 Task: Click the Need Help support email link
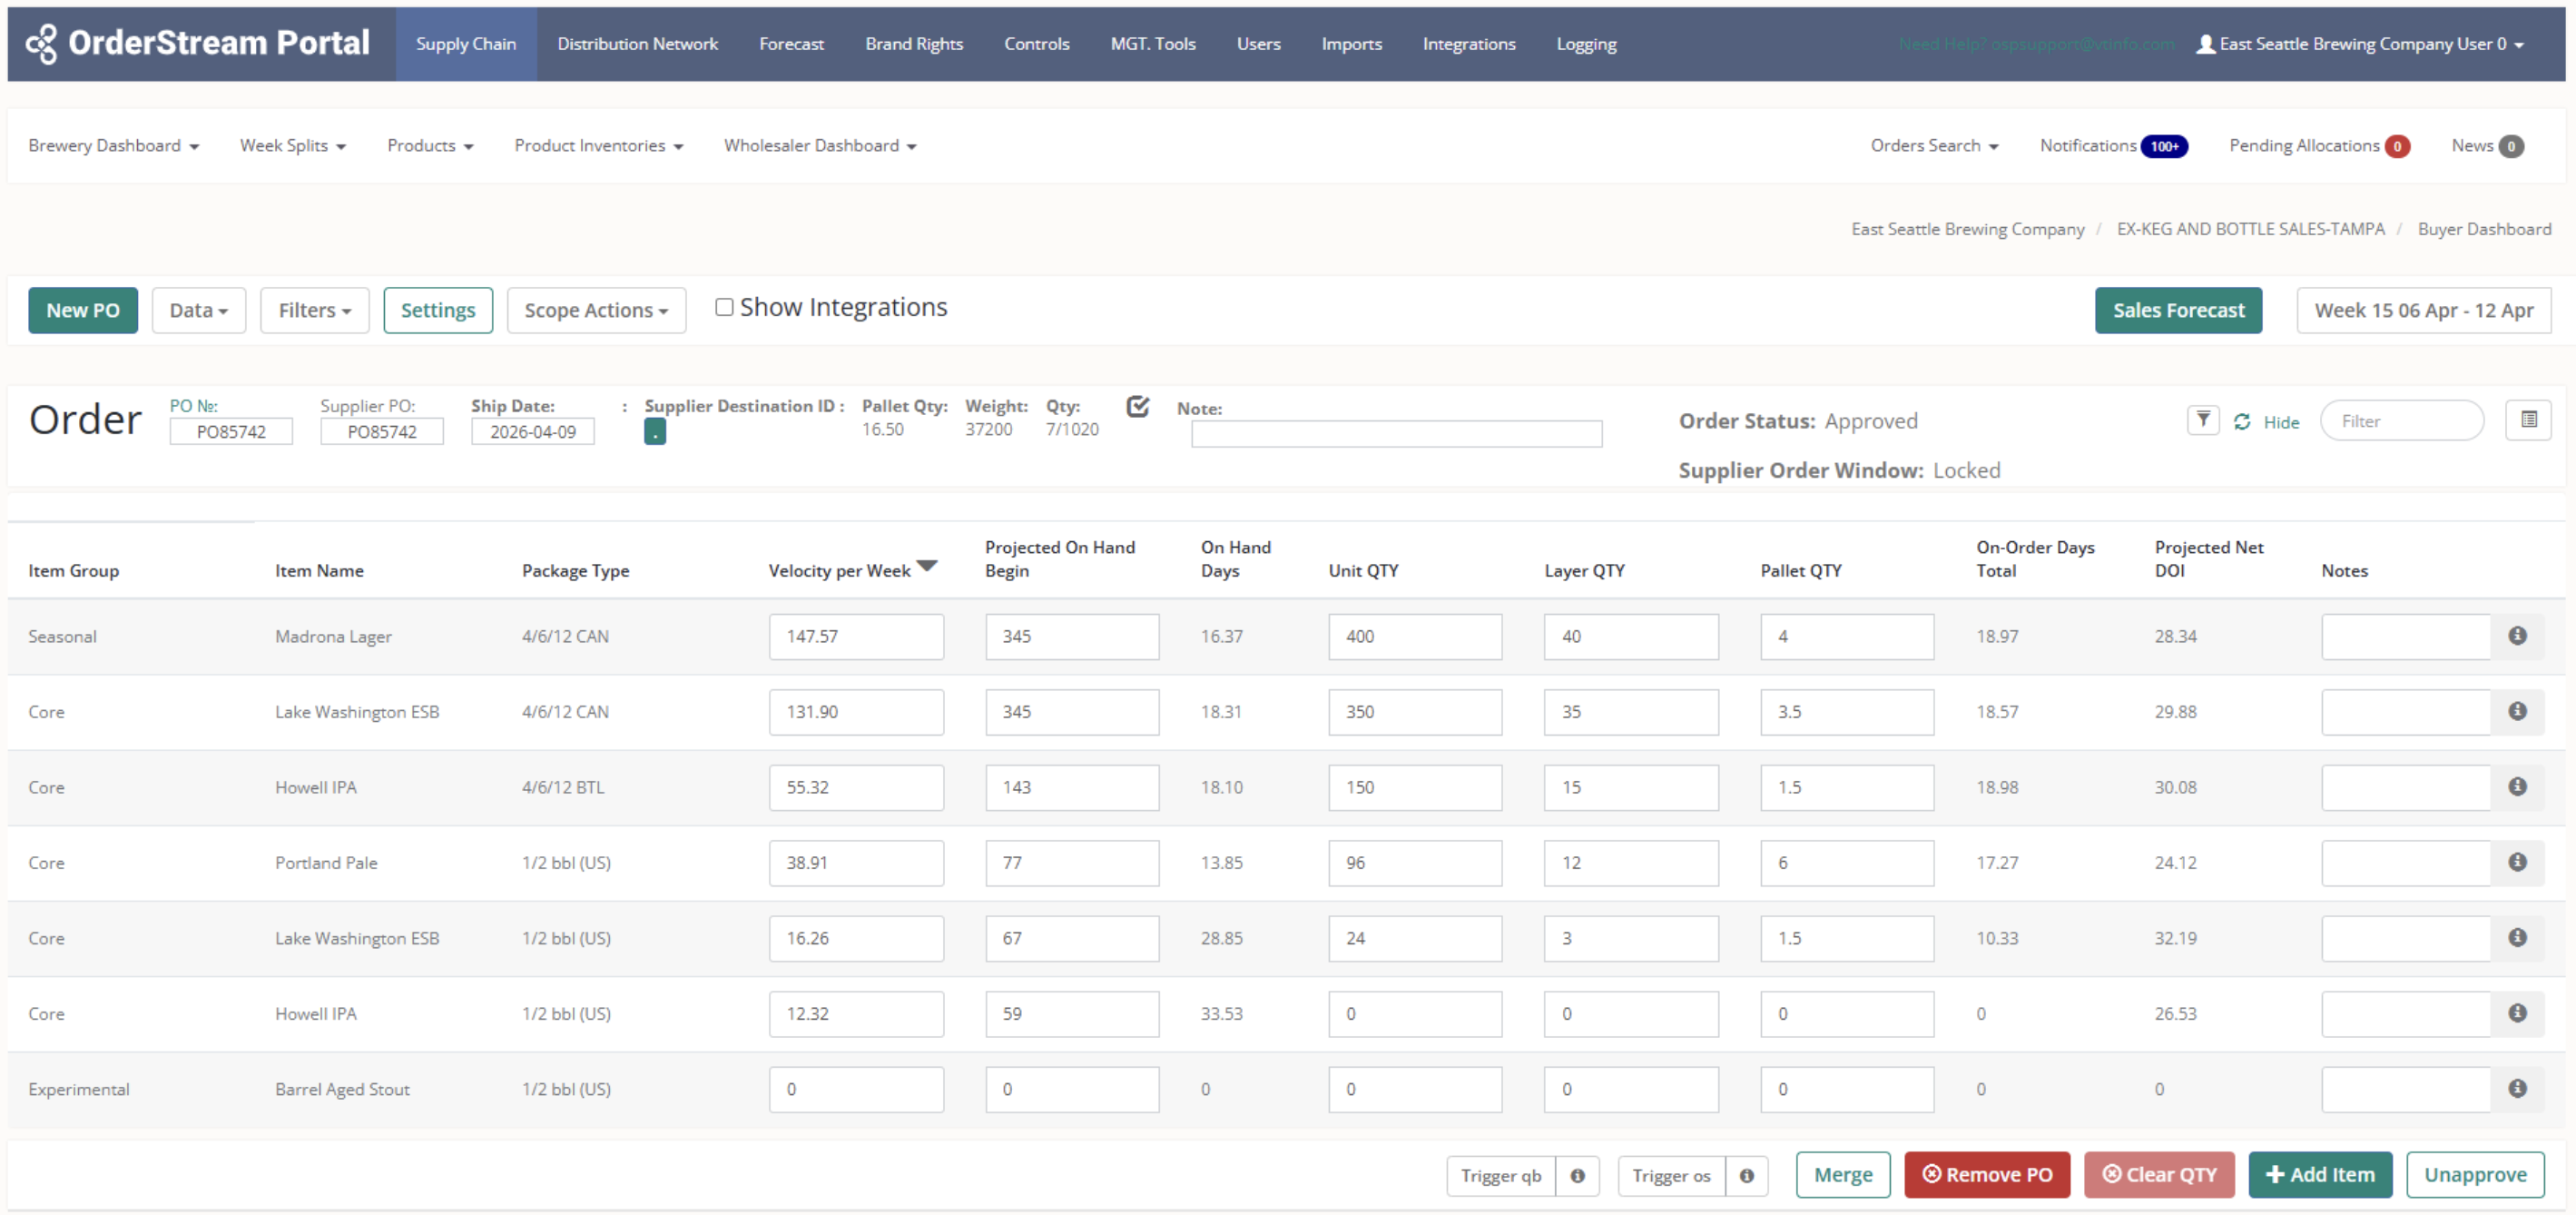(x=2036, y=44)
